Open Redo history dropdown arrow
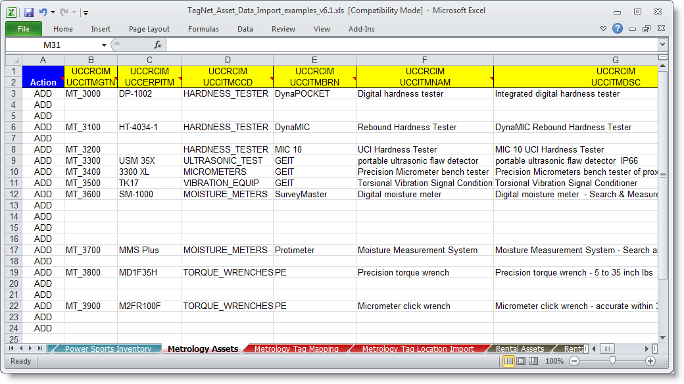 [x=74, y=12]
